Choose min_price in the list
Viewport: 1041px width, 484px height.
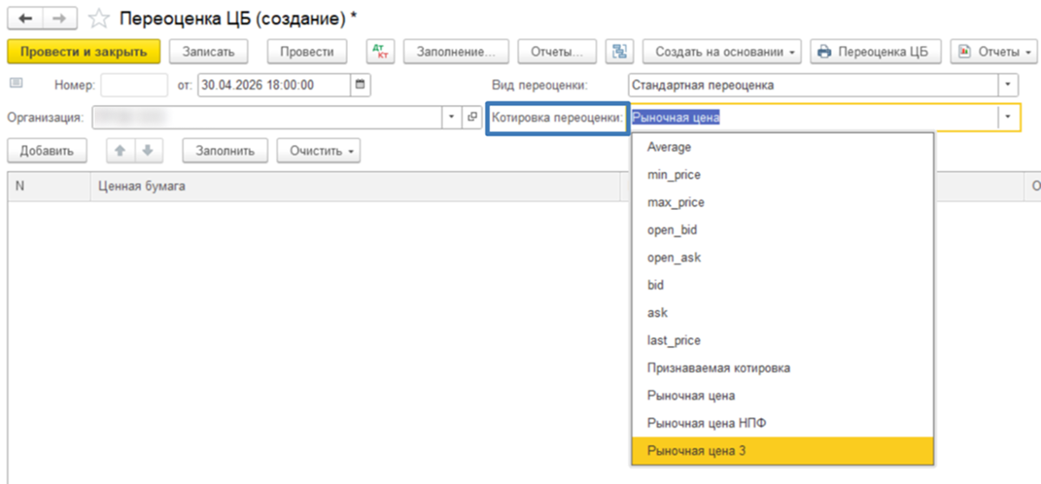tap(783, 174)
